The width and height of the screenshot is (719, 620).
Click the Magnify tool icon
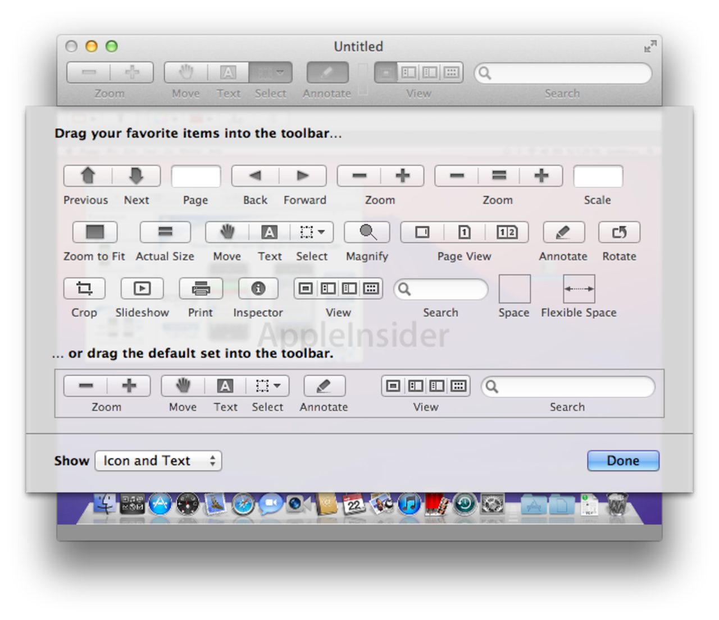367,232
